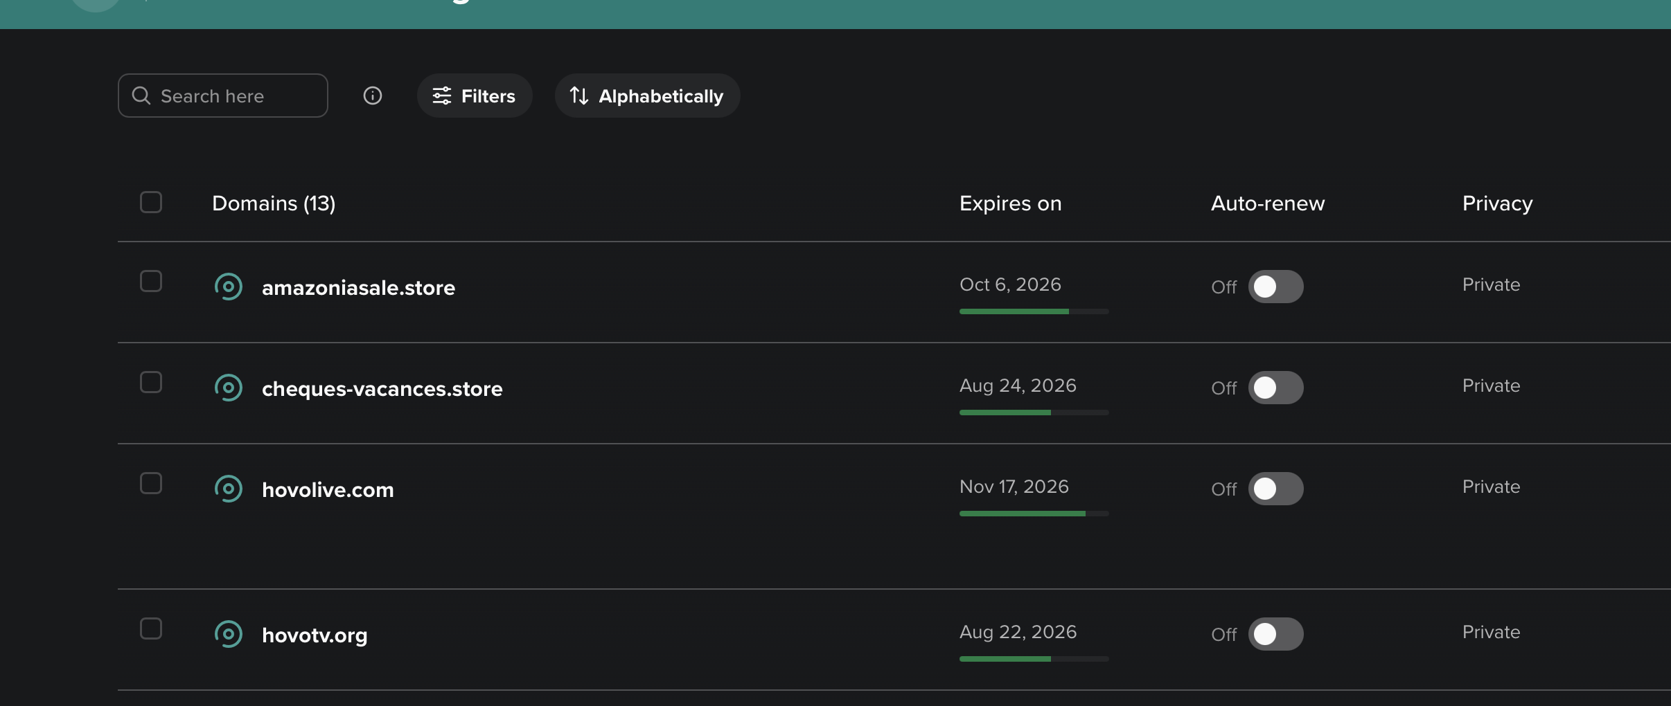Viewport: 1671px width, 706px height.
Task: Toggle auto-renew for hovolive.com
Action: tap(1276, 489)
